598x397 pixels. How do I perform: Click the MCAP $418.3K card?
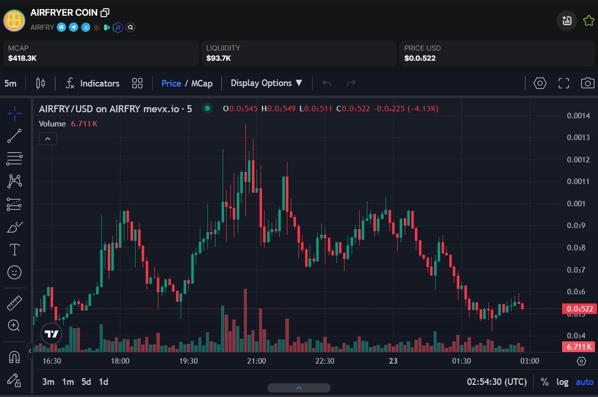point(100,54)
